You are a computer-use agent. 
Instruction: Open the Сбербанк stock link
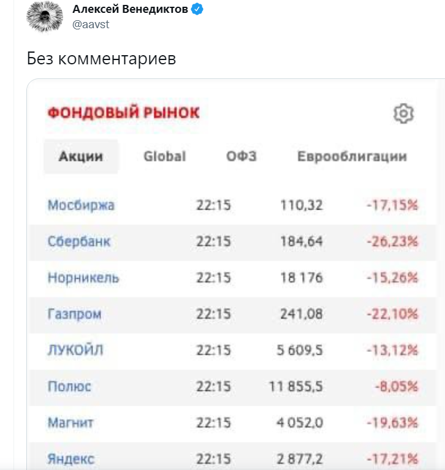[79, 241]
